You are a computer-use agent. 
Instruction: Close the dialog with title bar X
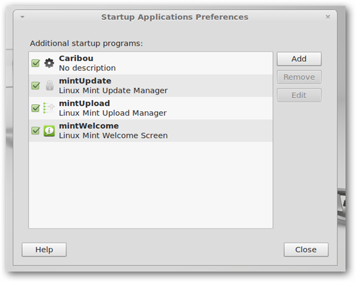(x=328, y=17)
